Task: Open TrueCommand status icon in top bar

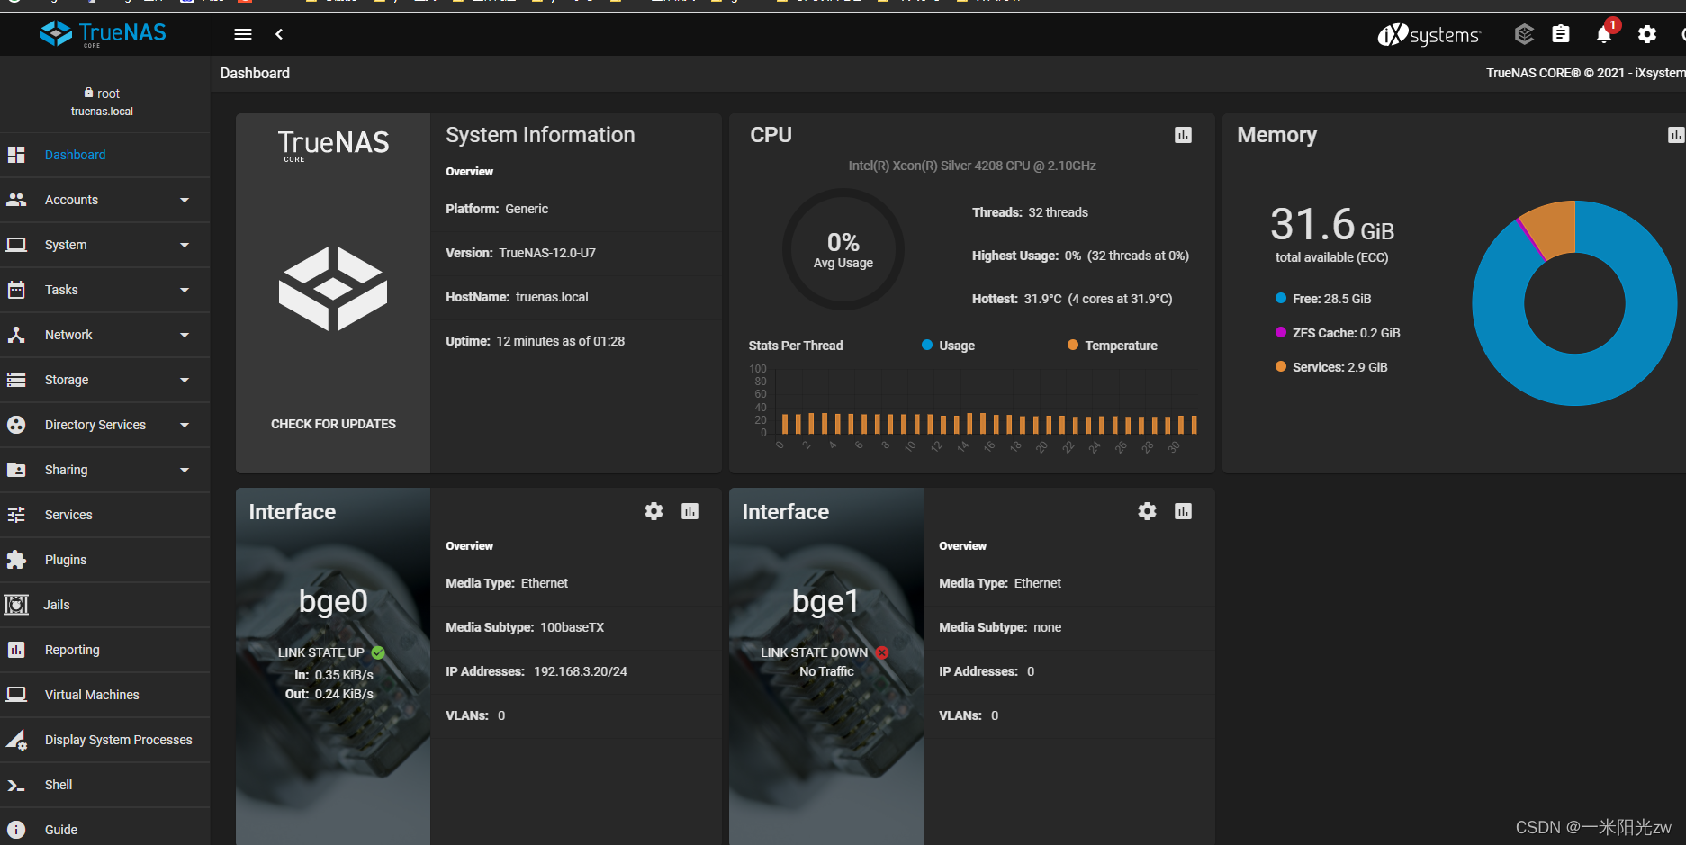Action: tap(1524, 34)
